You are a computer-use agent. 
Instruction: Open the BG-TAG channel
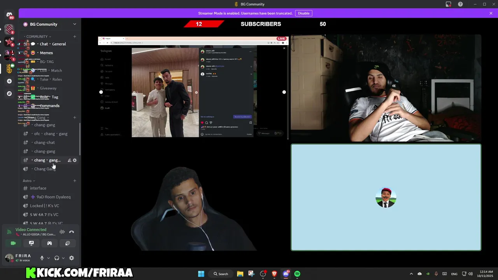click(x=50, y=62)
